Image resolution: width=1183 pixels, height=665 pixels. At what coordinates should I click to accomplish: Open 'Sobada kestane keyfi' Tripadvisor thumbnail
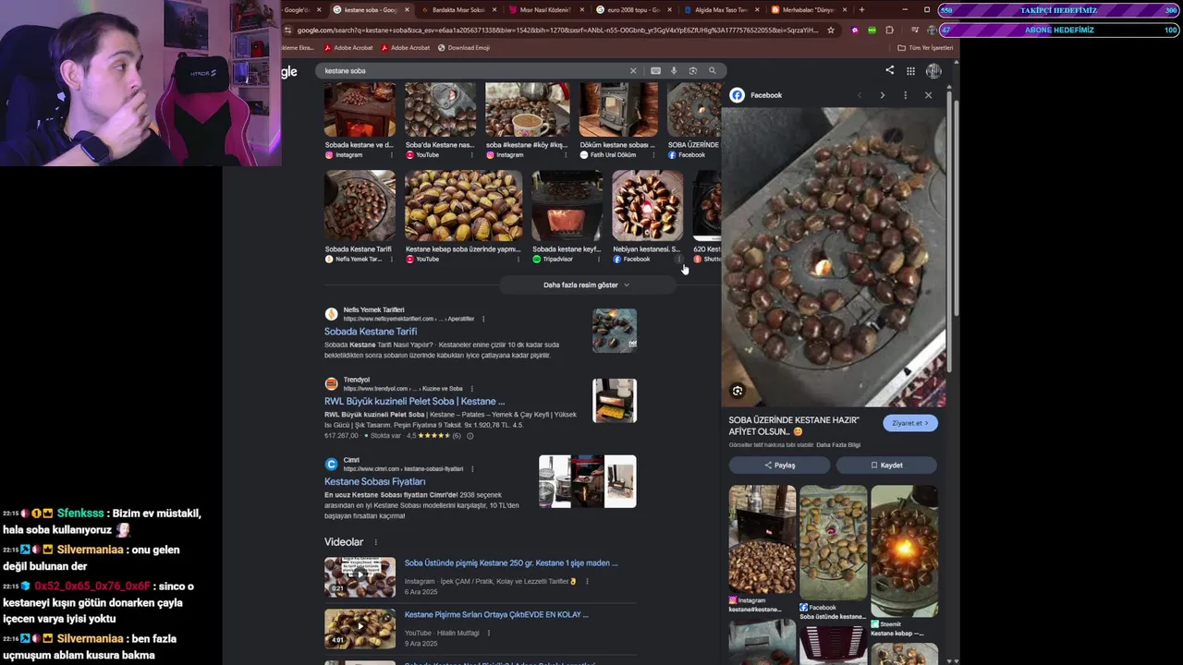click(567, 205)
